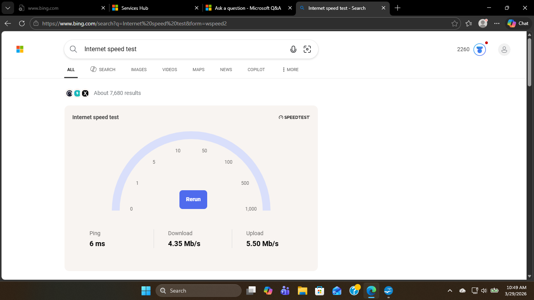Open a new browser tab

(x=398, y=8)
